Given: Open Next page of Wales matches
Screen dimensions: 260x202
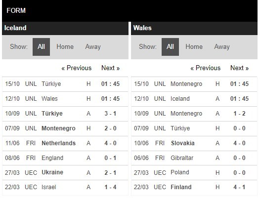Looking at the screenshot, I should (x=239, y=68).
